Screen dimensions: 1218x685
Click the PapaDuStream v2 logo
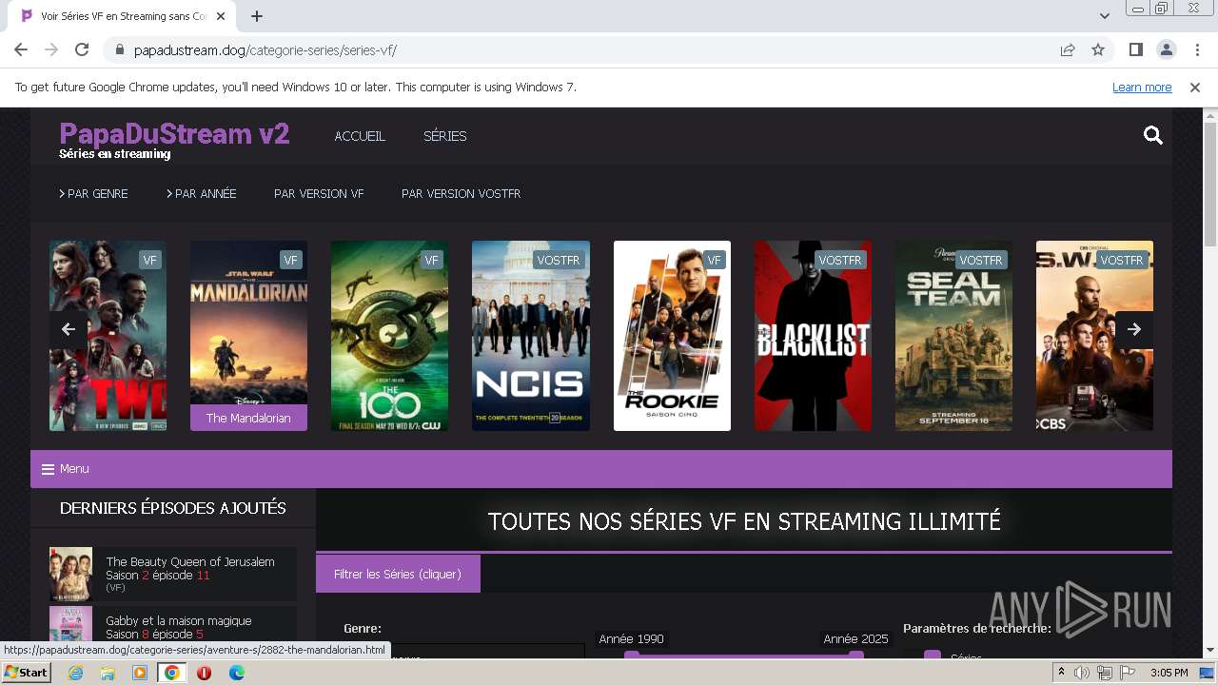point(174,134)
